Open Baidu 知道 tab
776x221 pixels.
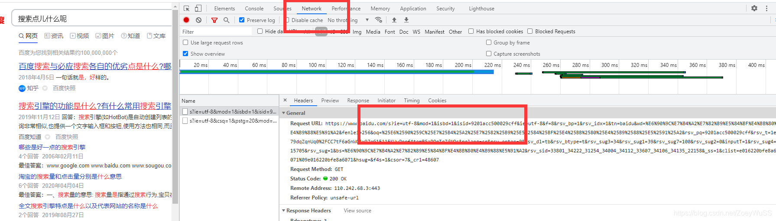(x=130, y=36)
